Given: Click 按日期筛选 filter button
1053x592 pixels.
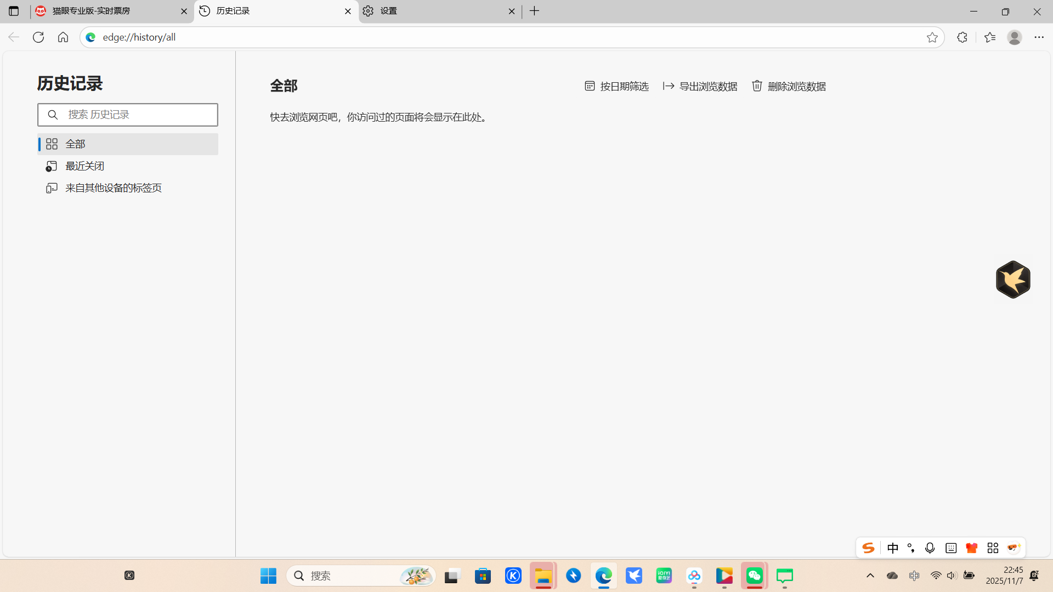Looking at the screenshot, I should pos(616,86).
